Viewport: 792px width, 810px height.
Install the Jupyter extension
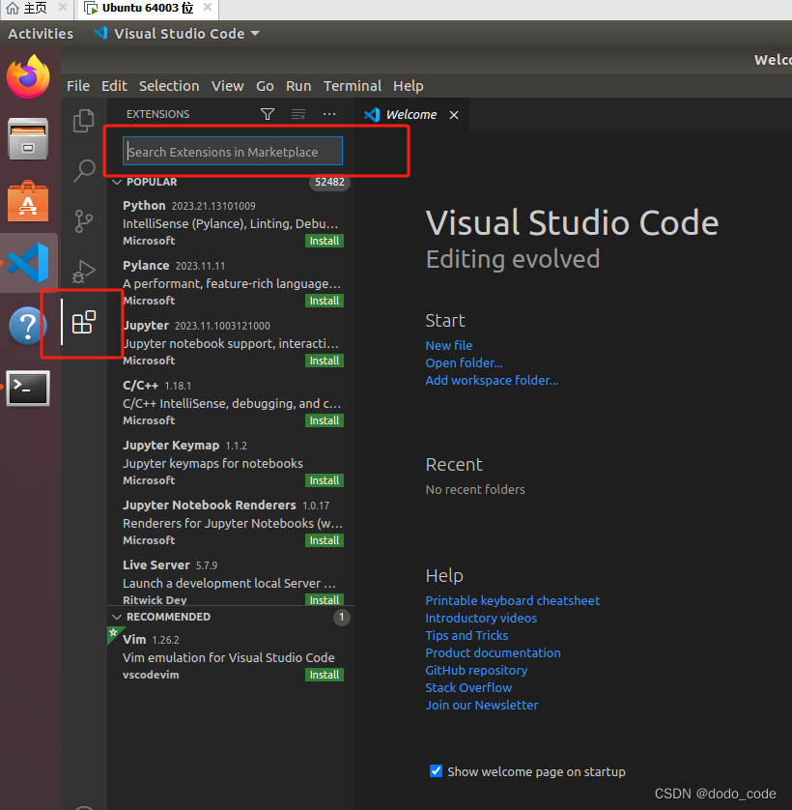(325, 361)
